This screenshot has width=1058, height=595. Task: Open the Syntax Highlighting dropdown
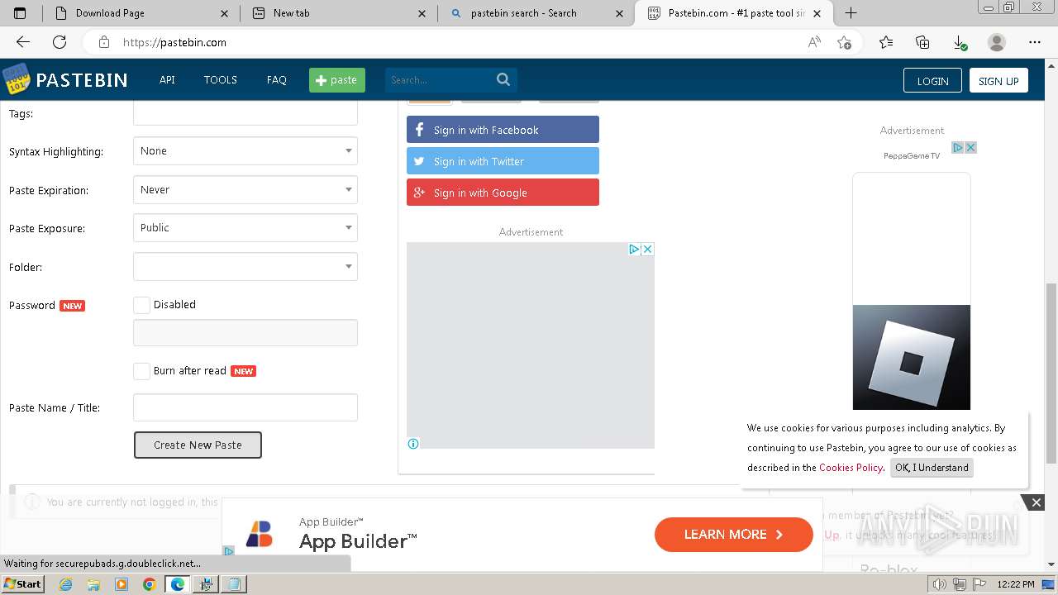click(245, 151)
